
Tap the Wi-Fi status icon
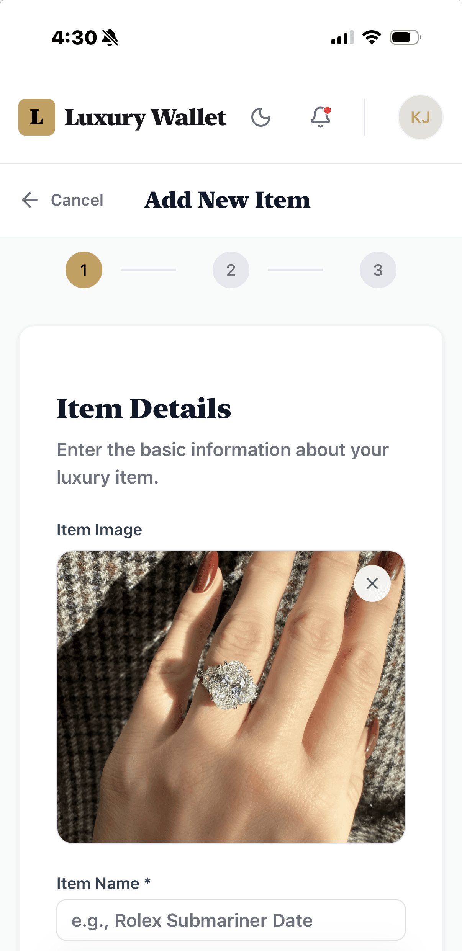pos(372,38)
